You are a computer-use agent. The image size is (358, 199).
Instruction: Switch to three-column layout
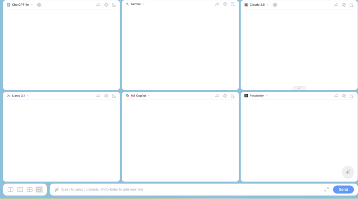(x=20, y=190)
